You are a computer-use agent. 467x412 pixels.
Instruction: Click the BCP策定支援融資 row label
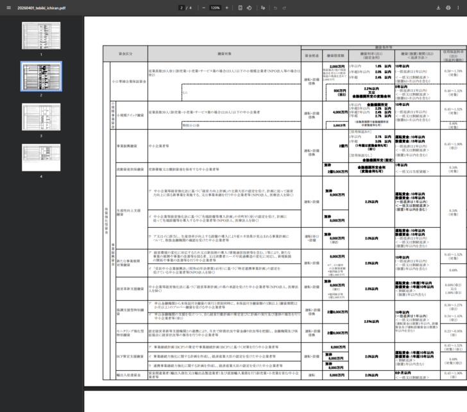pos(130,357)
